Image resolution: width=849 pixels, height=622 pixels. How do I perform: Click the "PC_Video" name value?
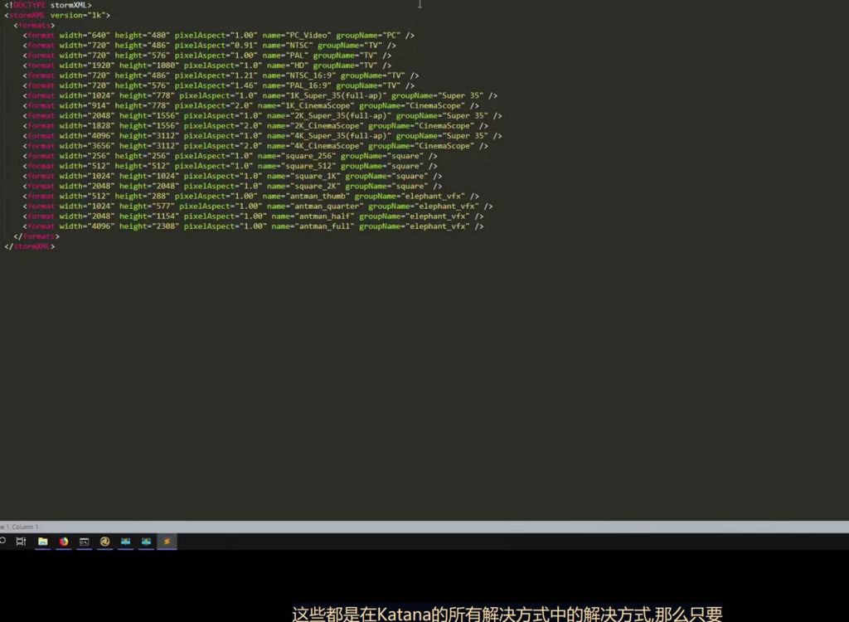click(x=309, y=35)
